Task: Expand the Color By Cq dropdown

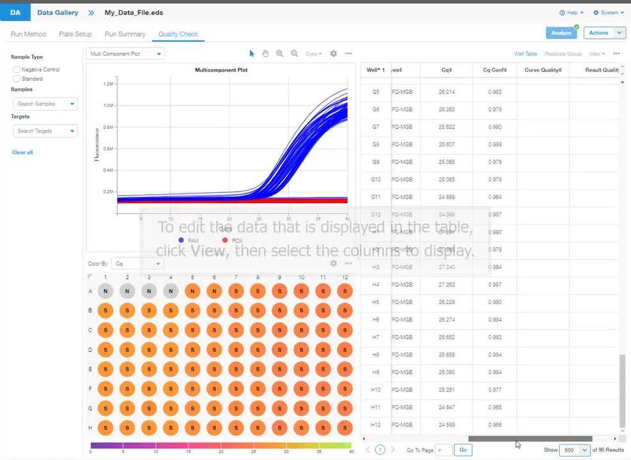Action: [137, 263]
